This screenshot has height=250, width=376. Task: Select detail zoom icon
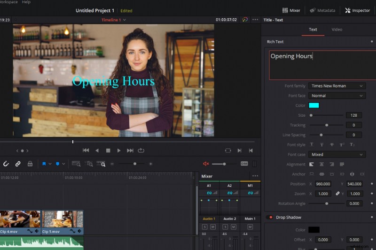[x=88, y=164]
